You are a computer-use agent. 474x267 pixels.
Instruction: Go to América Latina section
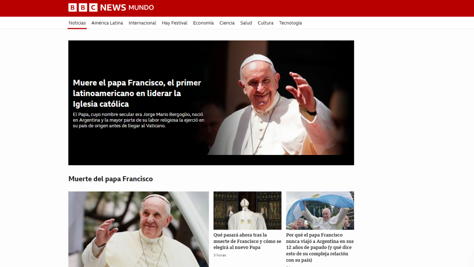[x=107, y=23]
